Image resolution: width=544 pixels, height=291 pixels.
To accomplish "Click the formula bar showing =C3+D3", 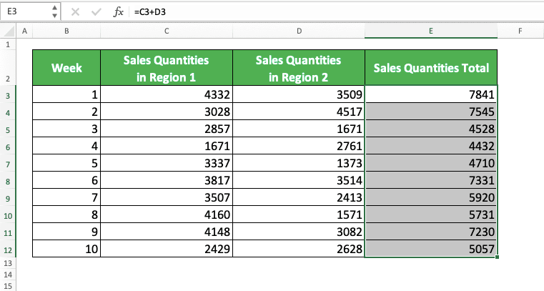I will (x=337, y=11).
